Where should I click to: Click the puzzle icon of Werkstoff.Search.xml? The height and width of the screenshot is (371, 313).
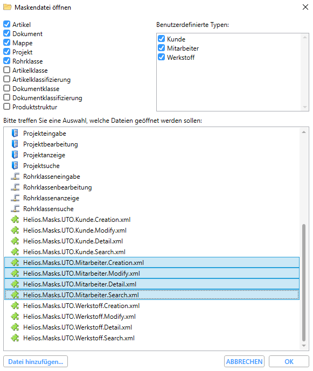click(x=15, y=338)
